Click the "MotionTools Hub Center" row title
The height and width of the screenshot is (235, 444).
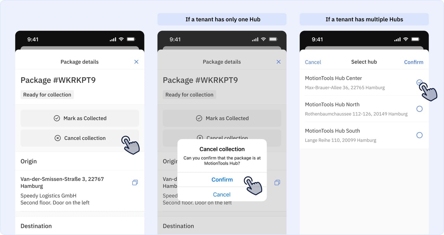[333, 78]
